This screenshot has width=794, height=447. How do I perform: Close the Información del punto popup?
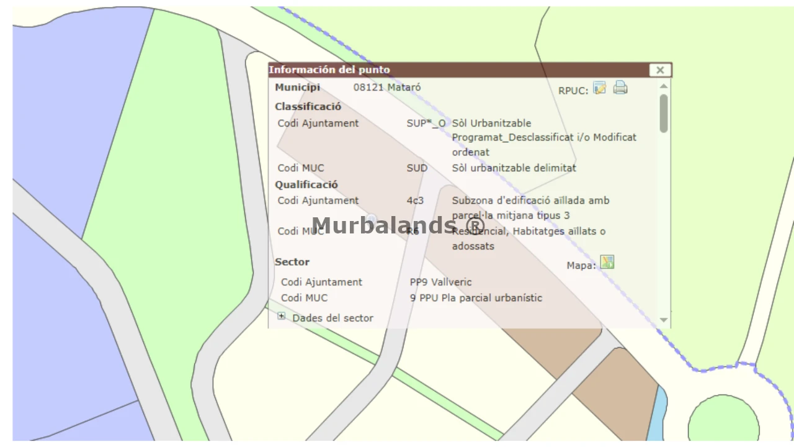point(660,70)
